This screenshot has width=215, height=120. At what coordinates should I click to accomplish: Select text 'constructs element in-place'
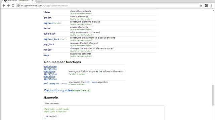coord(85,22)
